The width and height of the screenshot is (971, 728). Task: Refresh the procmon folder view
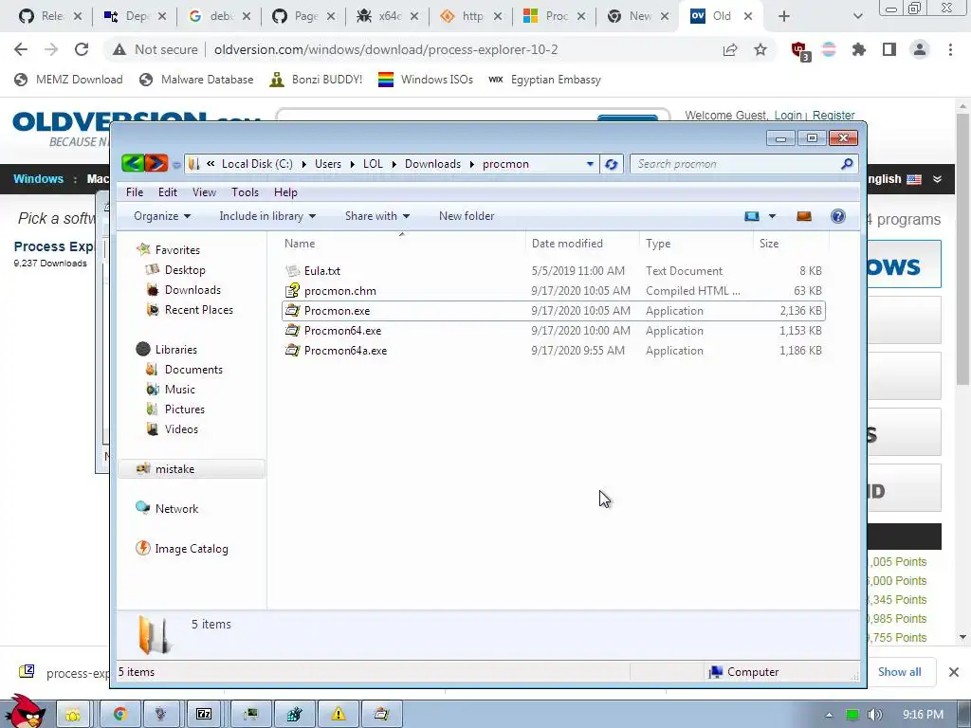612,164
